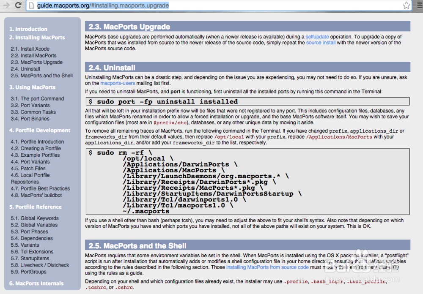This screenshot has width=423, height=294.
Task: Go to 2.5. MacPorts and the Shell in sidebar
Action: (x=42, y=76)
